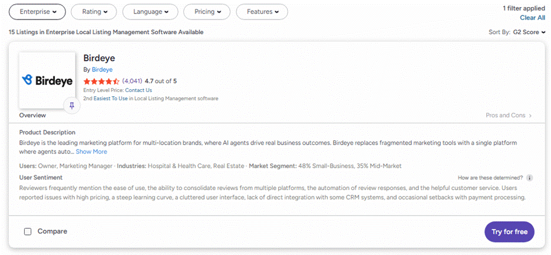Expand the Pricing filter dropdown
This screenshot has width=551, height=255.
207,12
